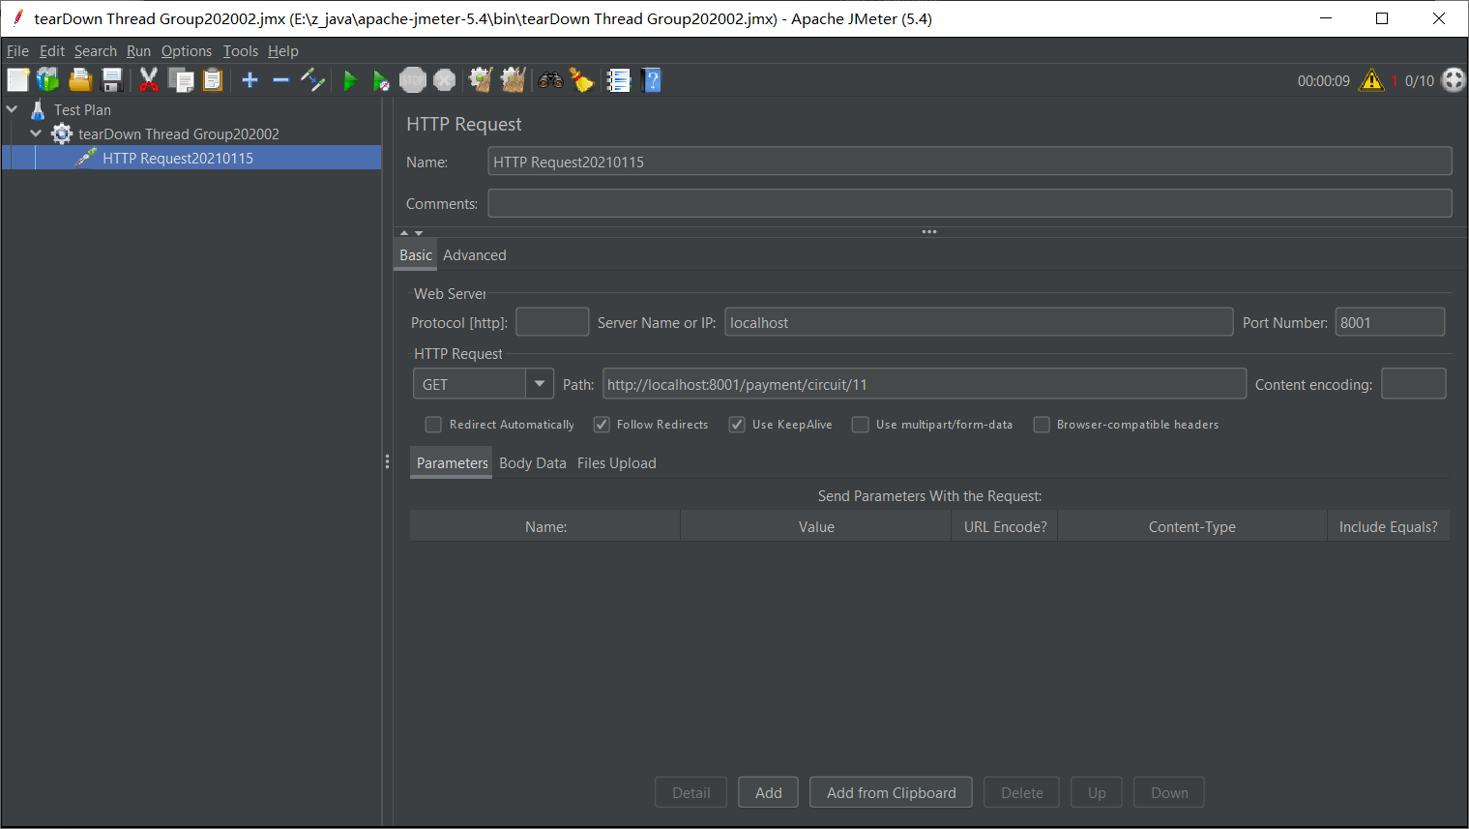1469x829 pixels.
Task: Open the Files Upload tab
Action: pos(617,463)
